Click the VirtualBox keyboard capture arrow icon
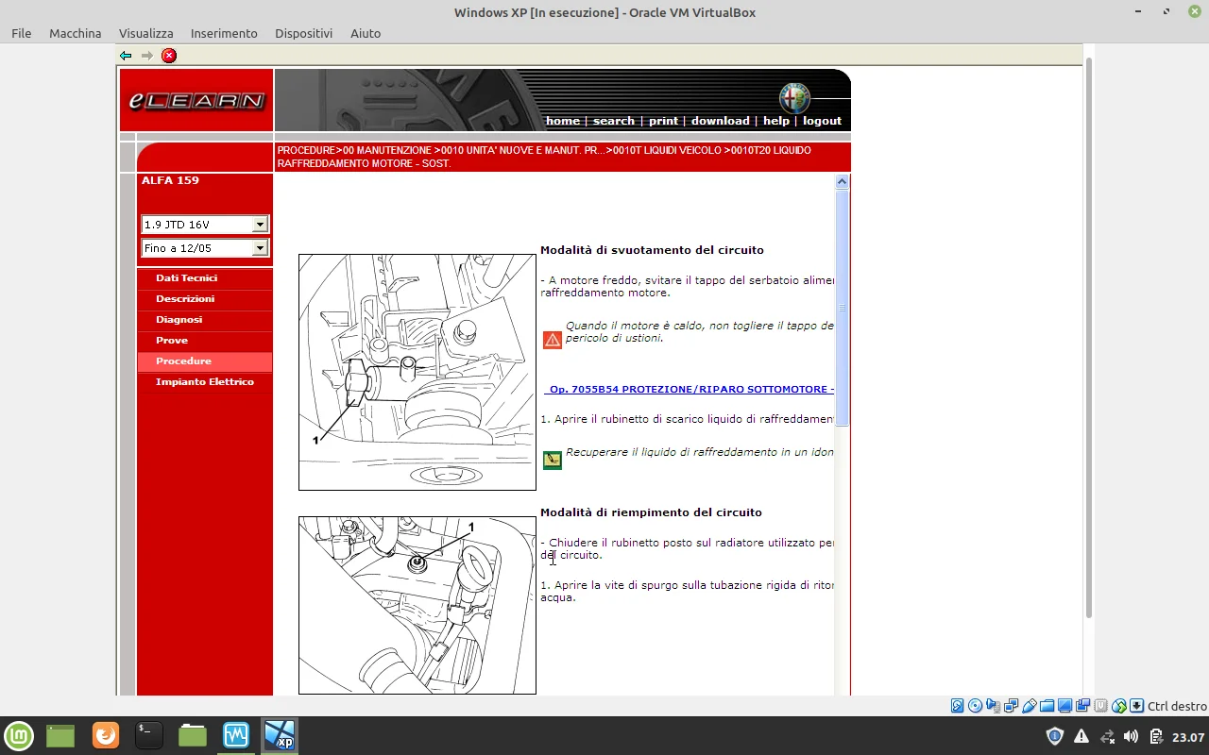 1136,706
